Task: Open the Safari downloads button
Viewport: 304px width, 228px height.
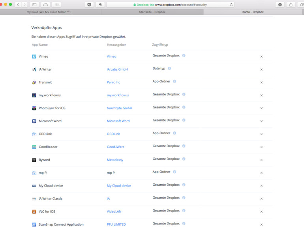Action: pyautogui.click(x=280, y=5)
